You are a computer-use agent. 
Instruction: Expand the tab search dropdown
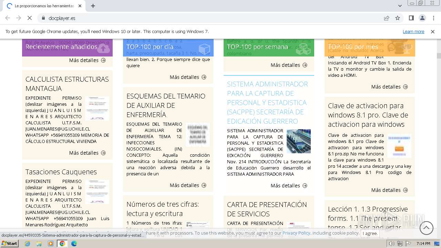coord(400,6)
